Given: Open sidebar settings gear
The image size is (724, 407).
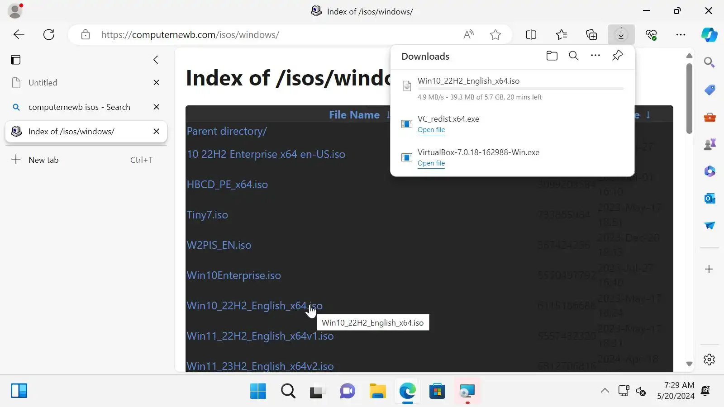Looking at the screenshot, I should coord(710,360).
